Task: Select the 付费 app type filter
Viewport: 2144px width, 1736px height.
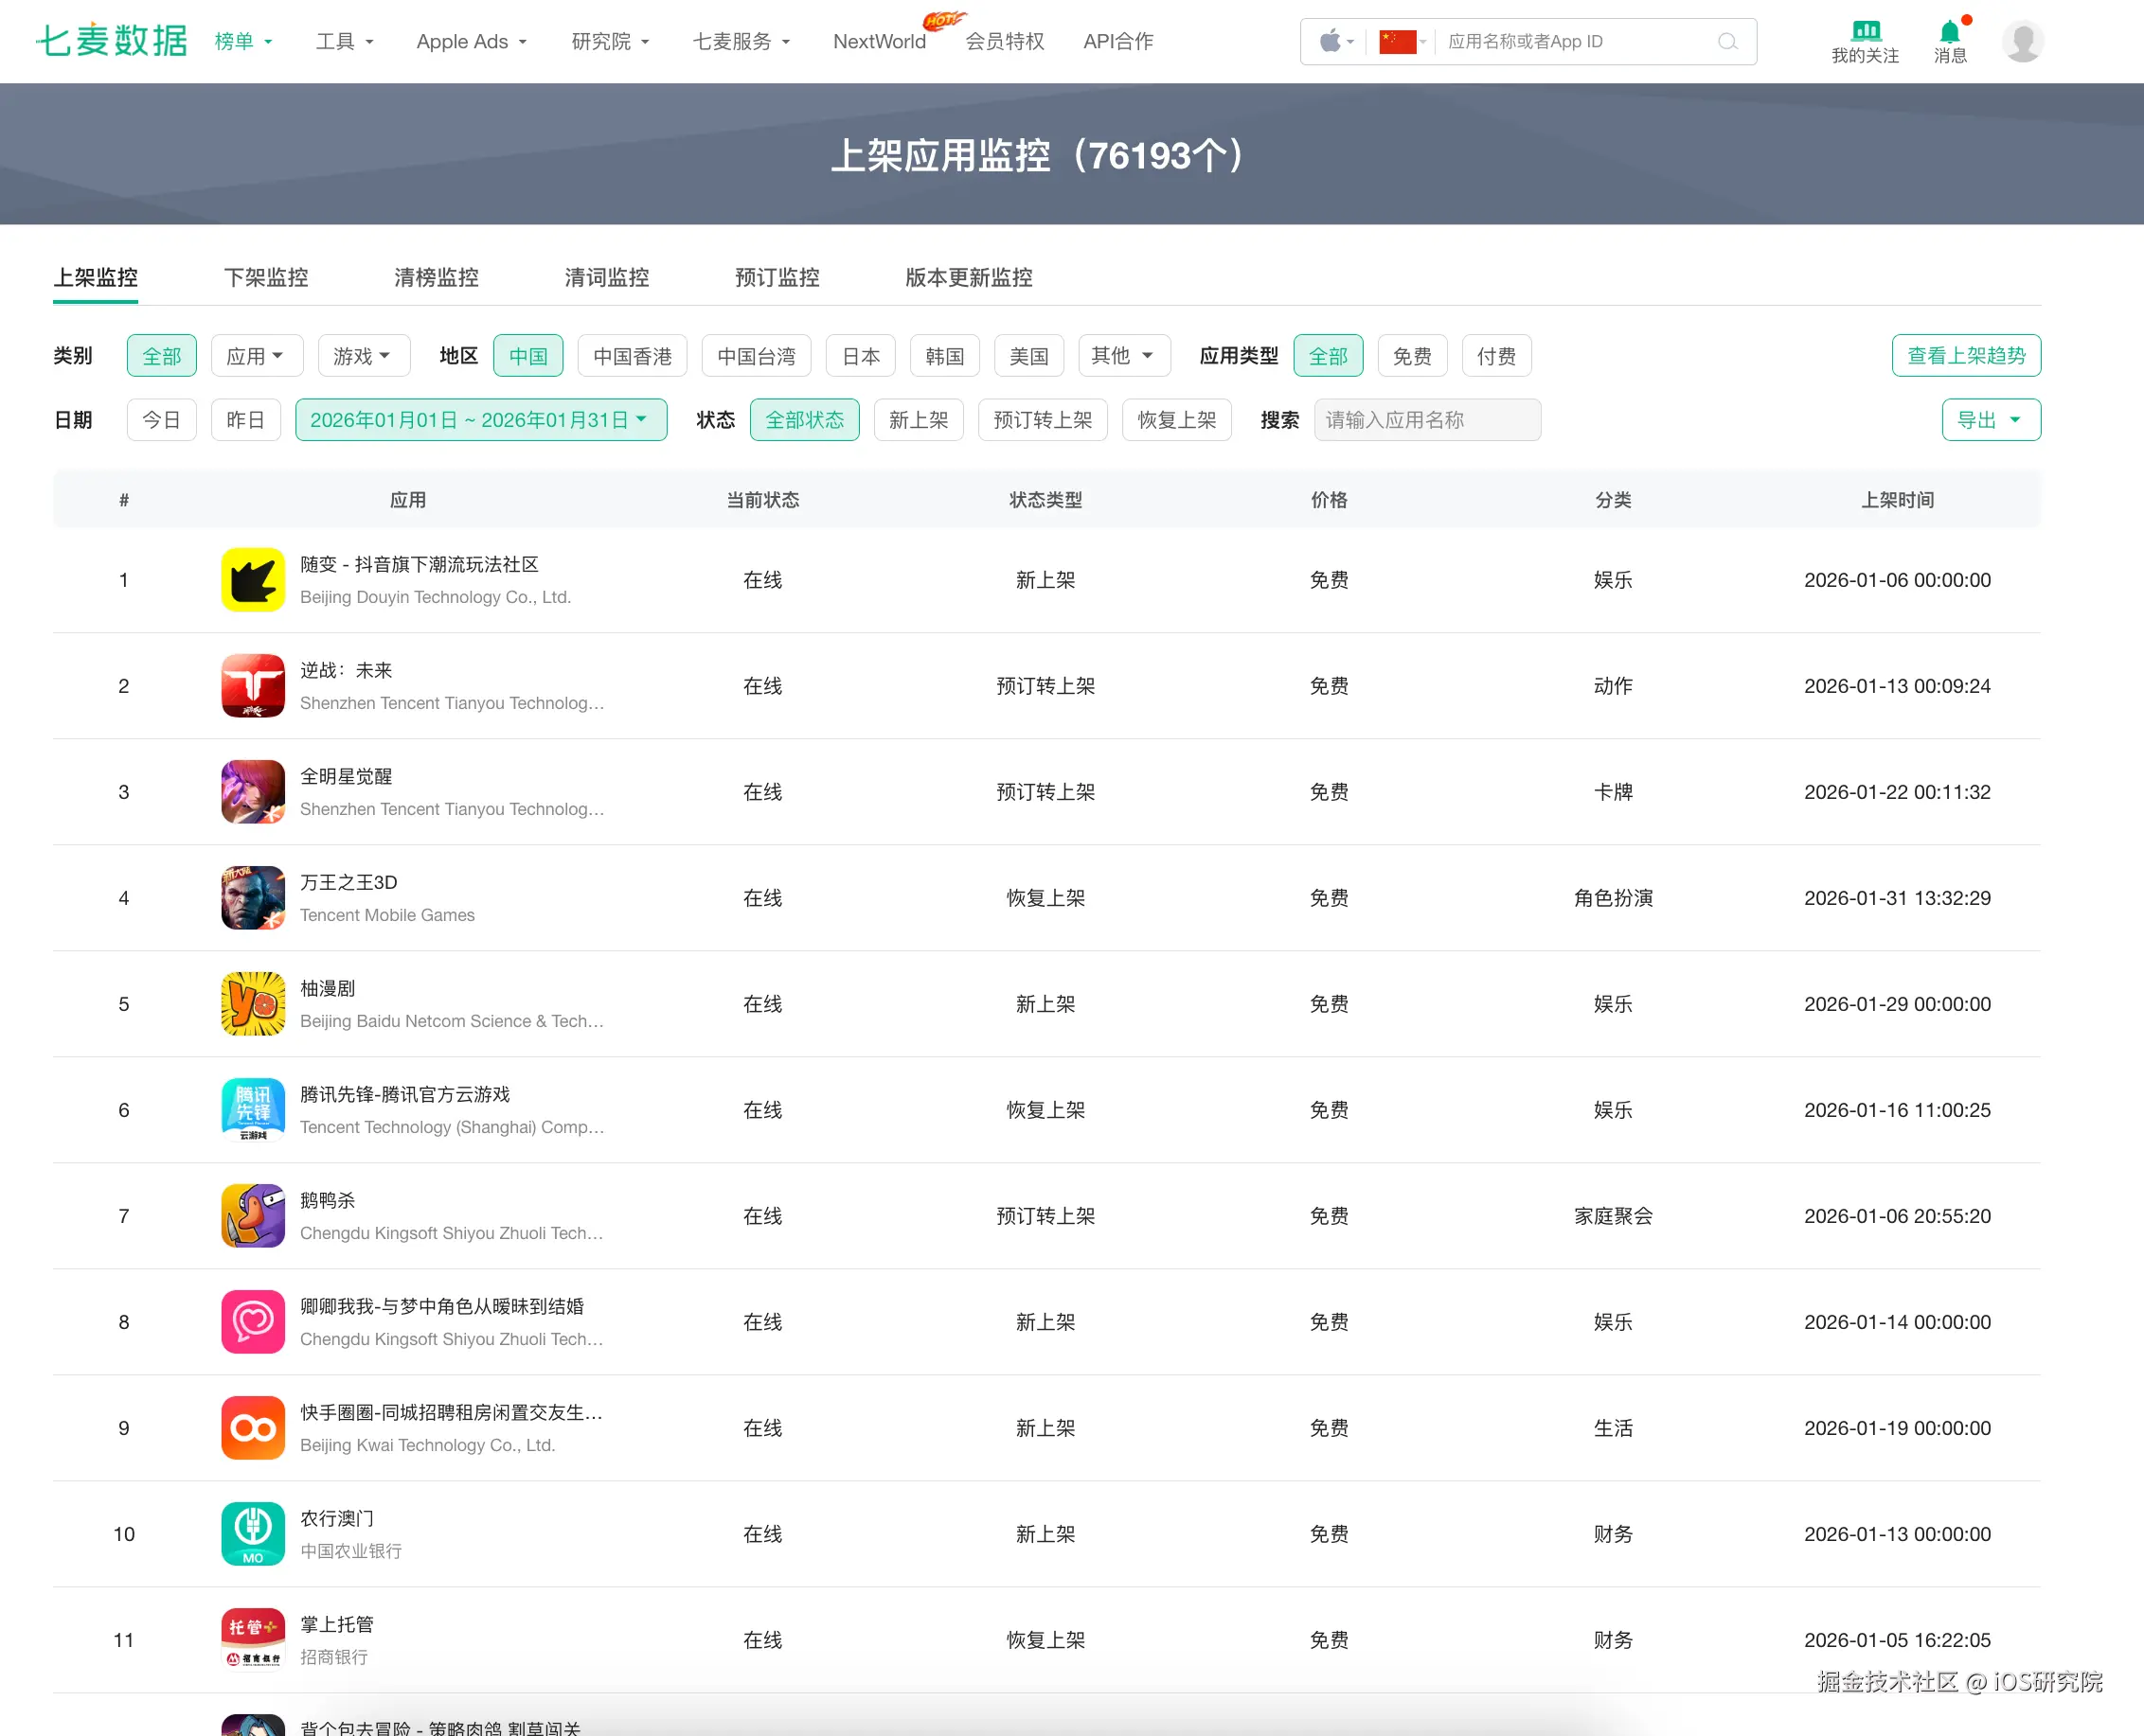Action: (1495, 356)
